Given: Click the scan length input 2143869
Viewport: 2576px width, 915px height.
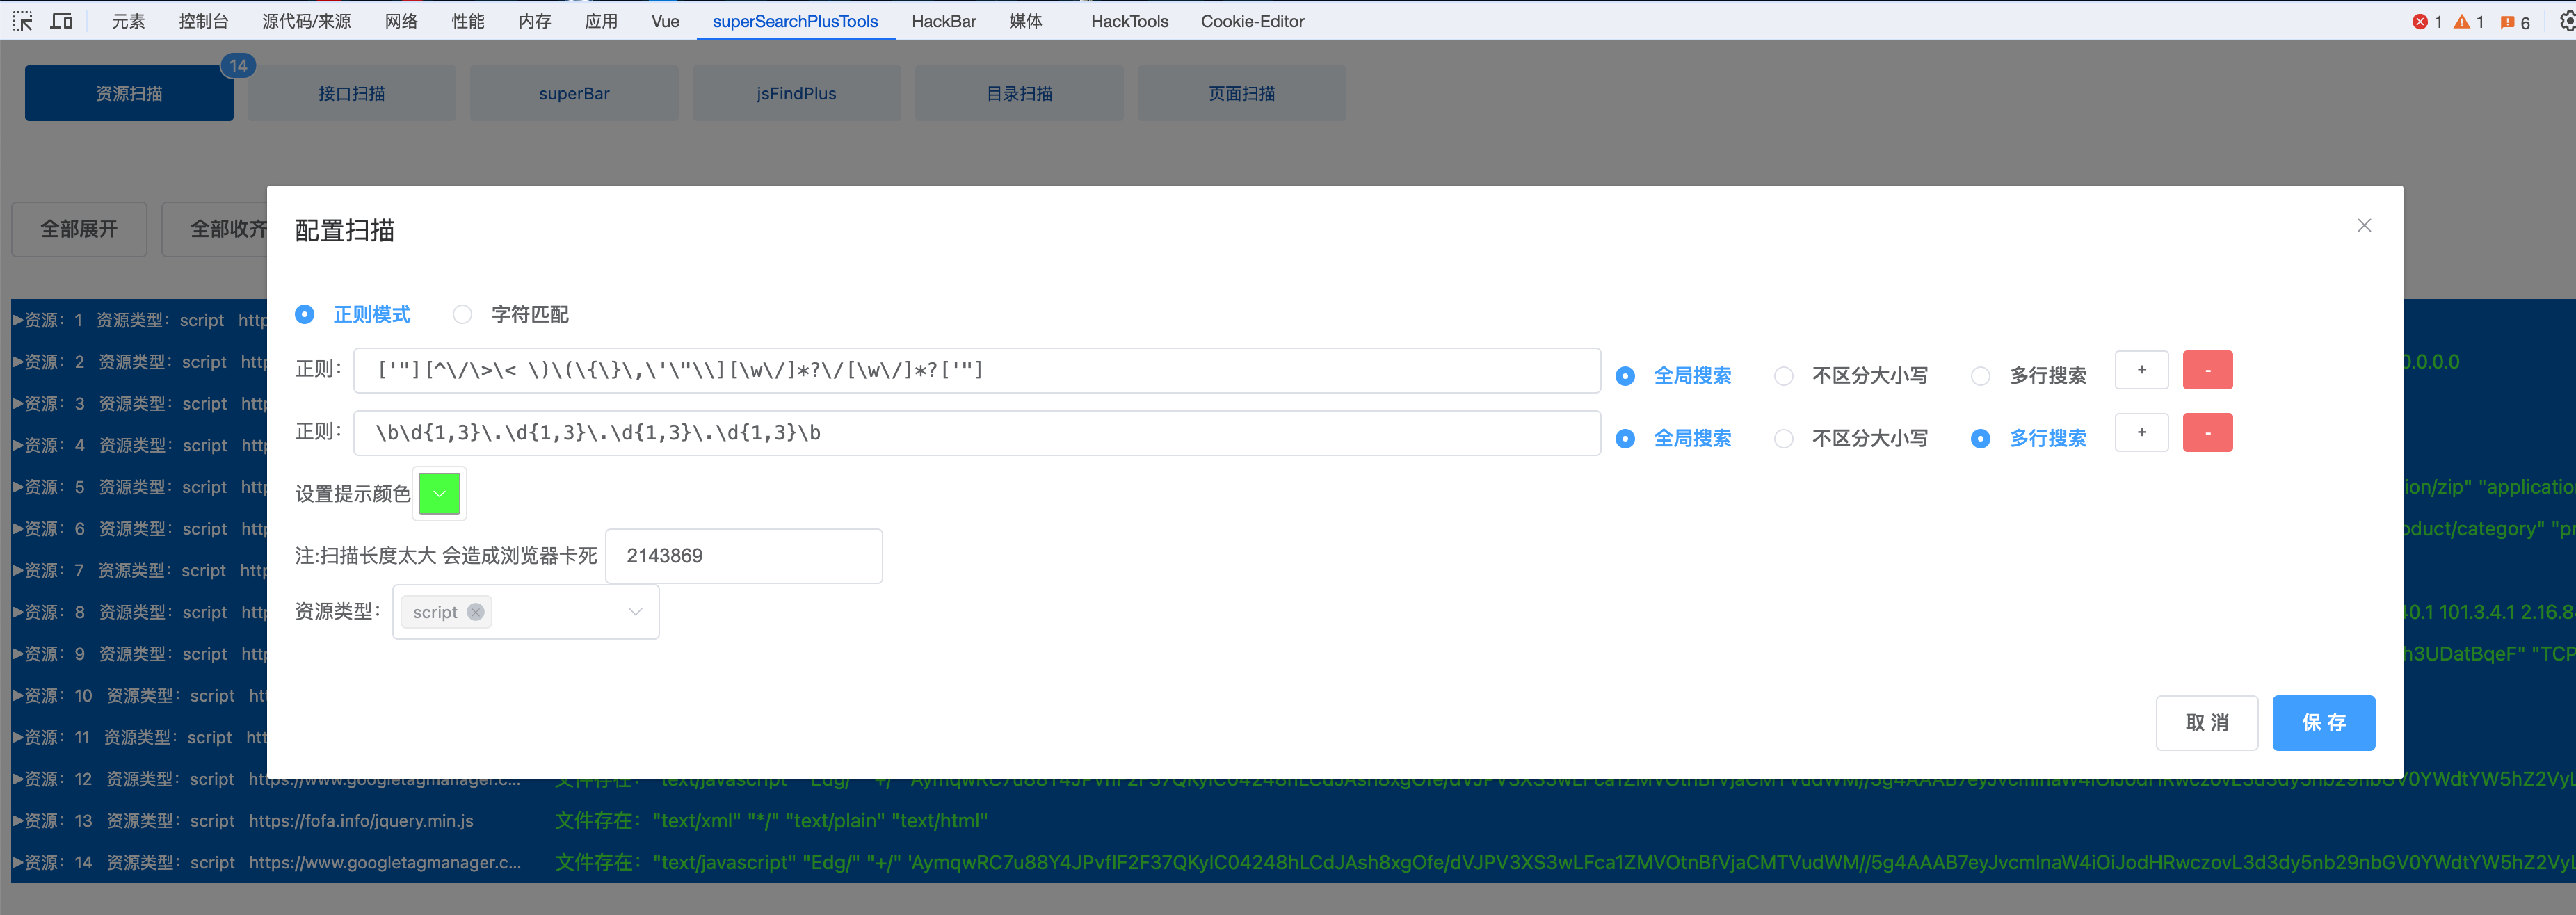Looking at the screenshot, I should [x=743, y=556].
